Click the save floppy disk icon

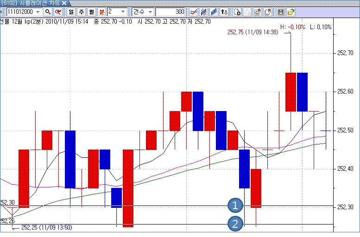coord(280,12)
